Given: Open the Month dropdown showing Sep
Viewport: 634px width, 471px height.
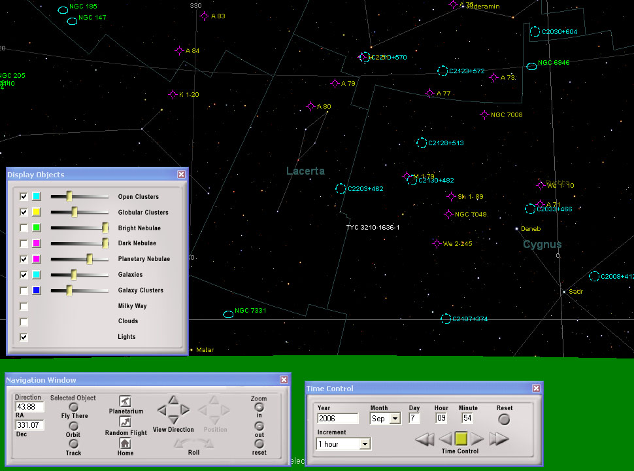Looking at the screenshot, I should click(395, 419).
